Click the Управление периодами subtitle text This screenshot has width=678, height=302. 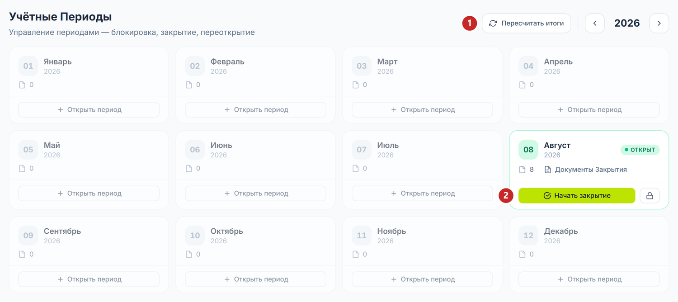pyautogui.click(x=132, y=33)
